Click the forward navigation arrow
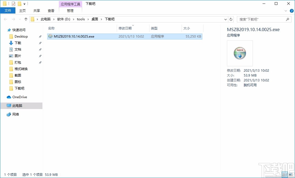 click(x=13, y=19)
